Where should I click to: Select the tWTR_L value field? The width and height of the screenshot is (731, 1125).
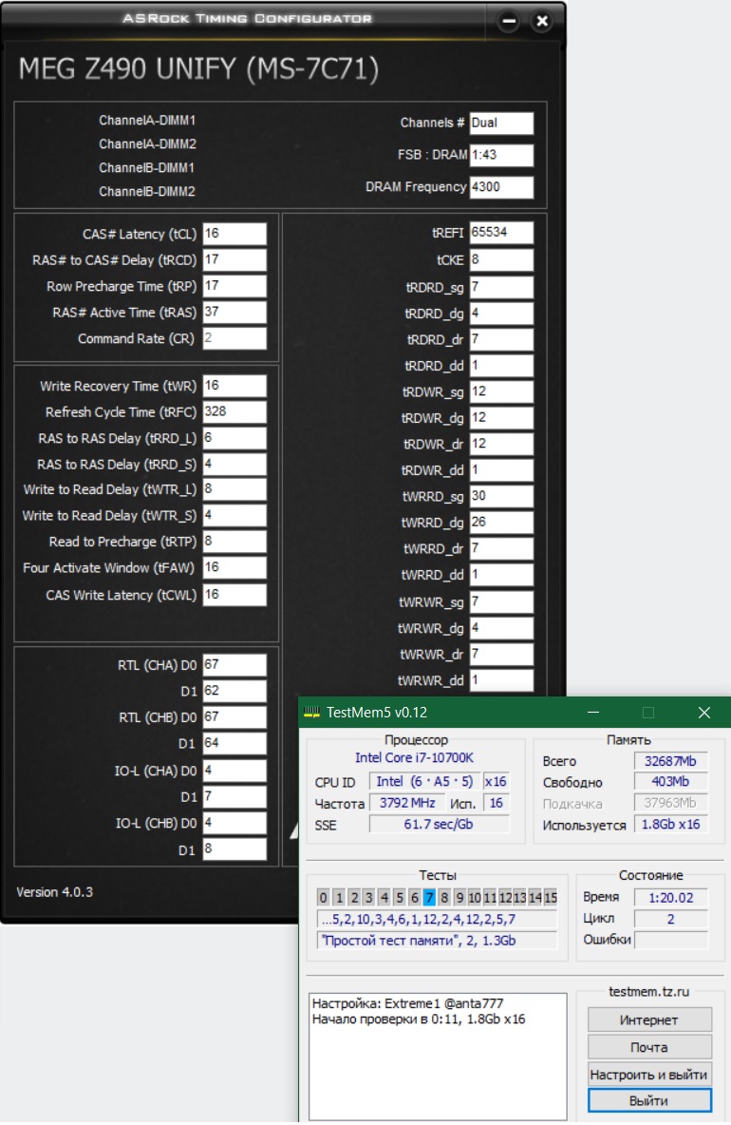tap(234, 489)
